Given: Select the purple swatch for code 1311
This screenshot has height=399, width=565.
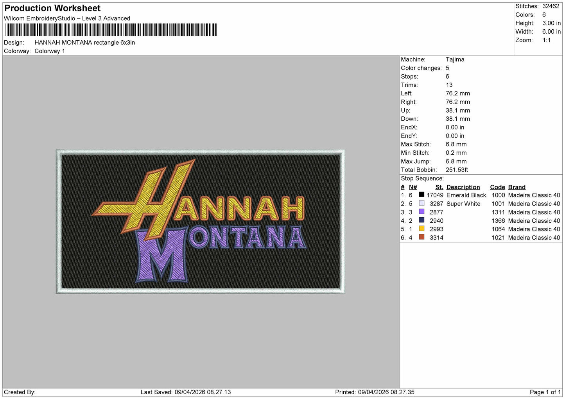Looking at the screenshot, I should [422, 211].
